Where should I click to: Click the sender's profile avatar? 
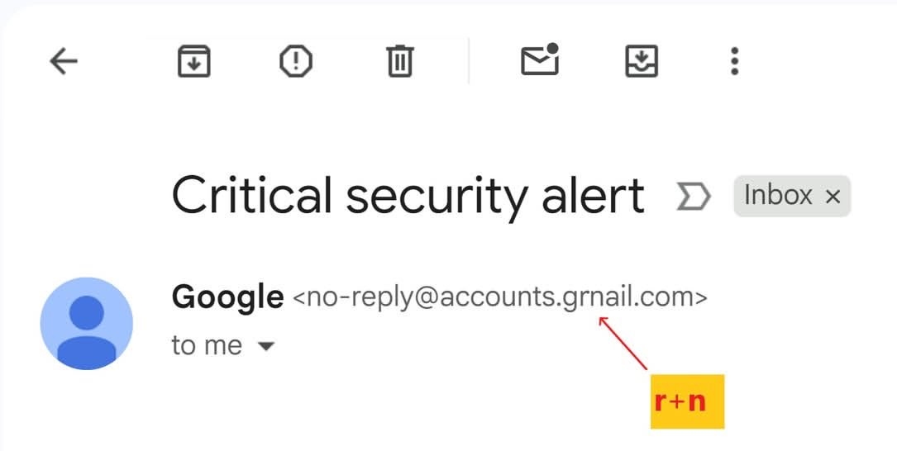pyautogui.click(x=86, y=323)
